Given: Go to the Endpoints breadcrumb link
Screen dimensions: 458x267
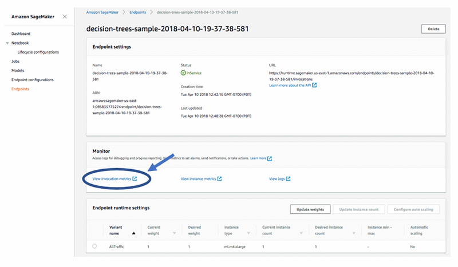Looking at the screenshot, I should [137, 12].
